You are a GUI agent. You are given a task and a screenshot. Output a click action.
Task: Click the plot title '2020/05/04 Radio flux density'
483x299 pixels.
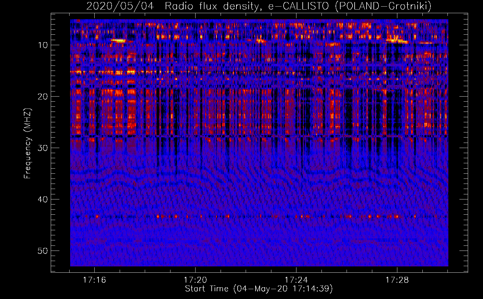pyautogui.click(x=173, y=6)
